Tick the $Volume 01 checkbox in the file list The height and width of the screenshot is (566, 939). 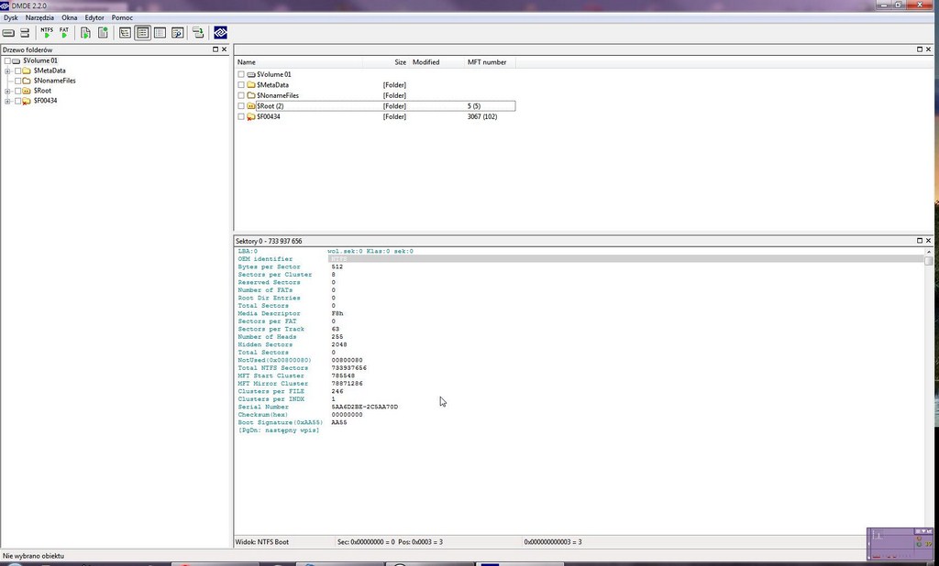(241, 75)
